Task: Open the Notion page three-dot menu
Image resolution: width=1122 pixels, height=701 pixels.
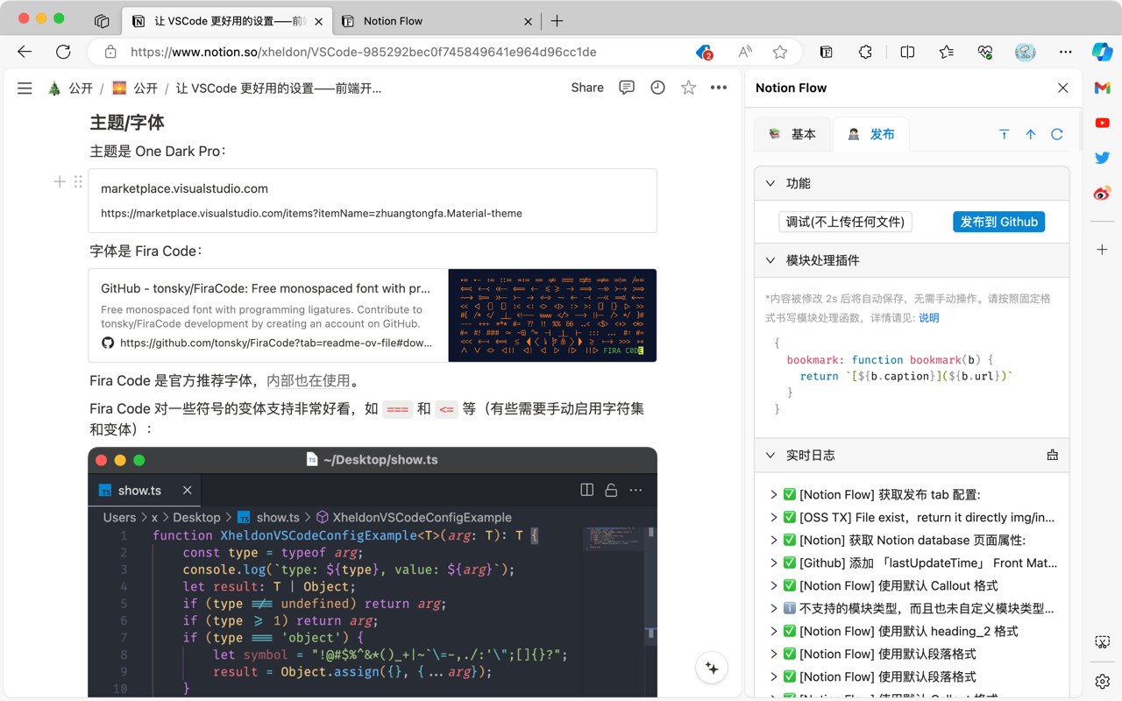Action: coord(719,88)
